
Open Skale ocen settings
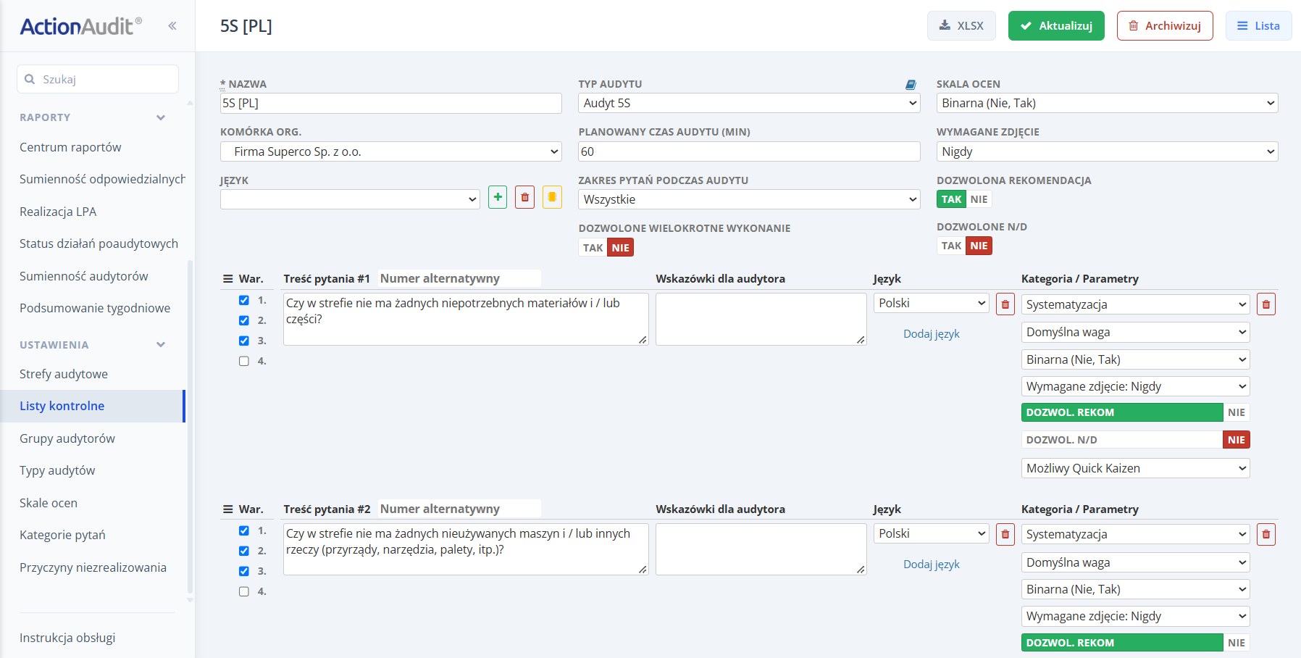pos(49,503)
